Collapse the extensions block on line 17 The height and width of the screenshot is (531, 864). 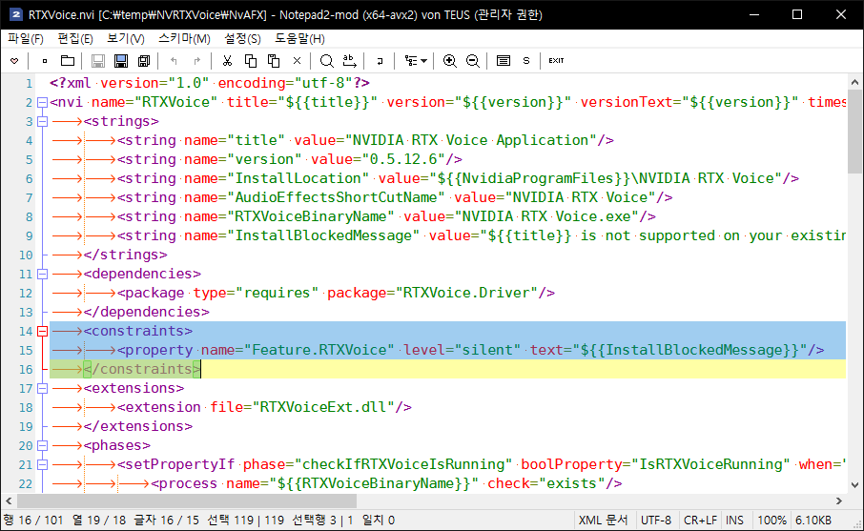(42, 389)
